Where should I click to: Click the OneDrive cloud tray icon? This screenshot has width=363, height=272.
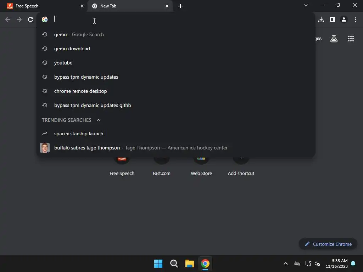tap(297, 263)
